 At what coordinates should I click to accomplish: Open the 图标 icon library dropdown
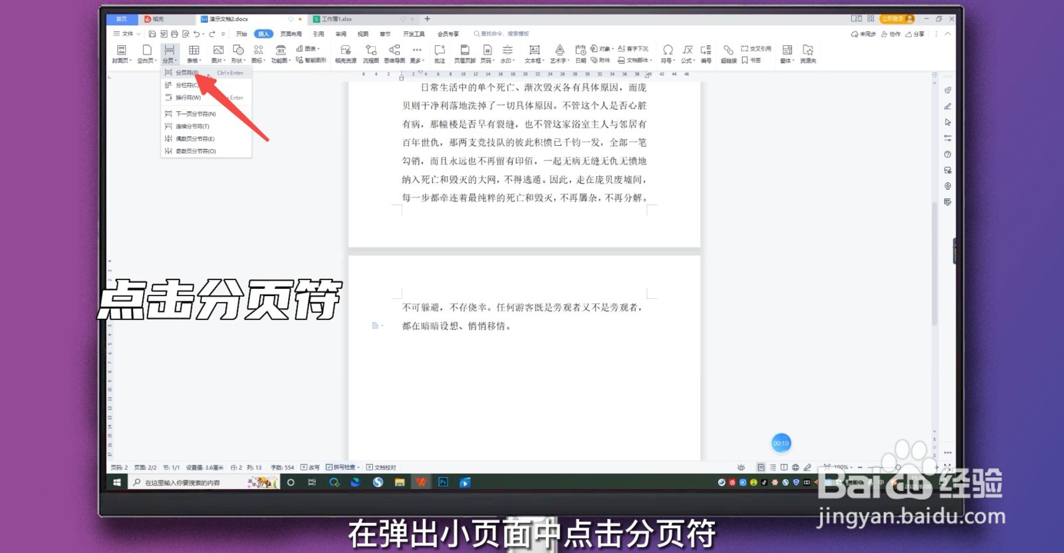(258, 54)
